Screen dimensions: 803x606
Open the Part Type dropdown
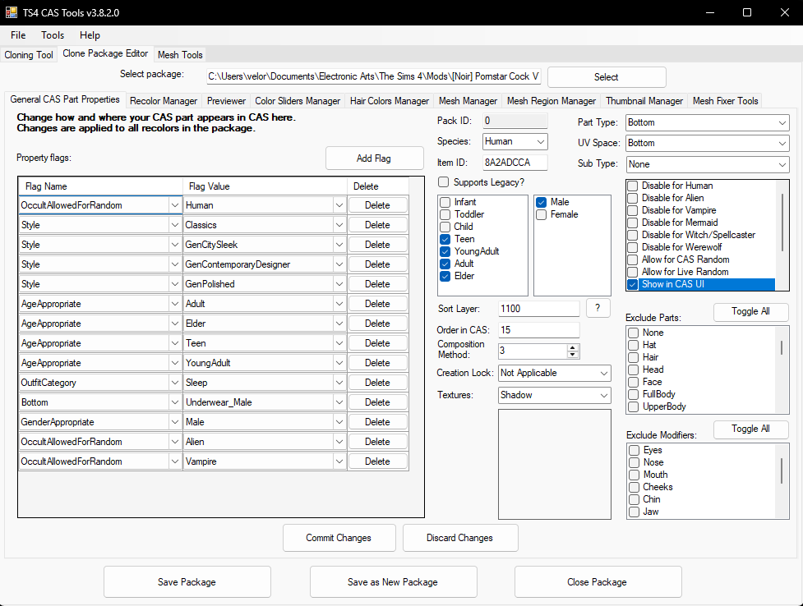(x=707, y=122)
